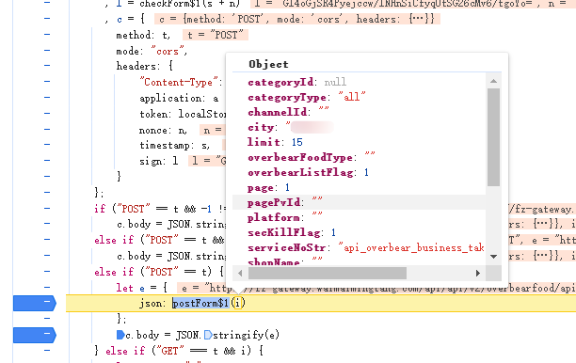This screenshot has height=363, width=576.
Task: Select the highlighted pagePvId property row
Action: coord(359,202)
